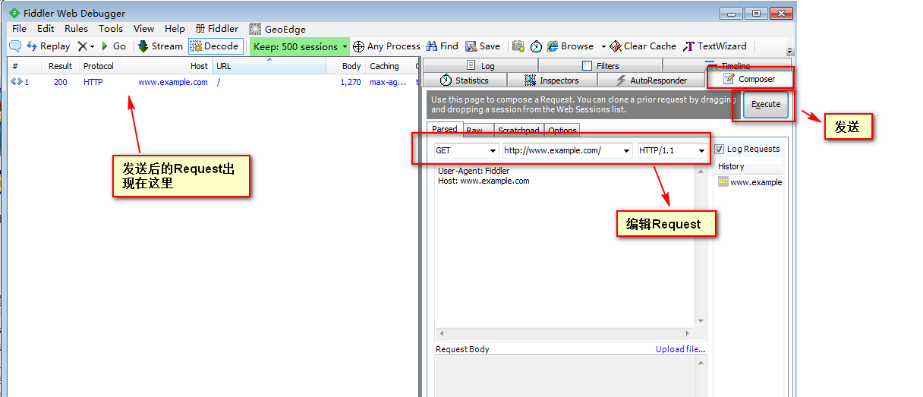
Task: Open the request URL combo box dropdown
Action: pos(626,150)
